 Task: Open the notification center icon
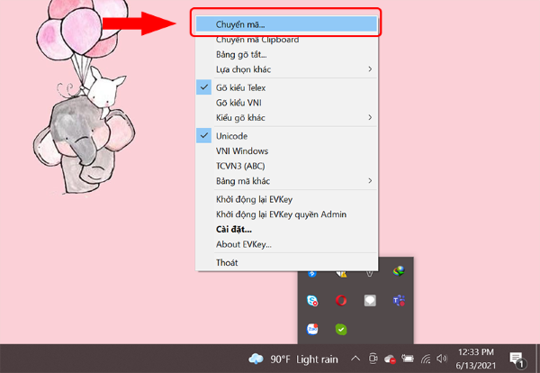coord(516,359)
